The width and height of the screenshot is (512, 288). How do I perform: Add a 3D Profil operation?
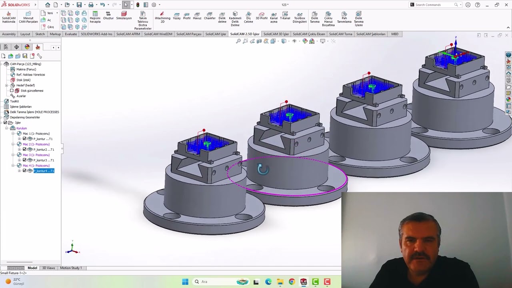coord(262,16)
